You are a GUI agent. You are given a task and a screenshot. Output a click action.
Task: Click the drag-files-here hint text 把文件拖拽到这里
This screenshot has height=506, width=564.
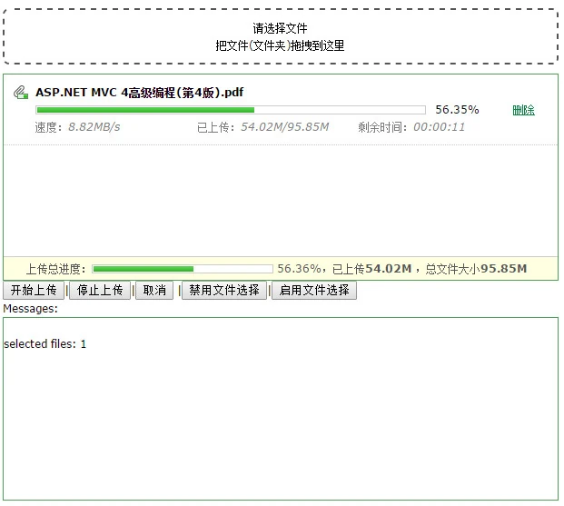(x=280, y=45)
